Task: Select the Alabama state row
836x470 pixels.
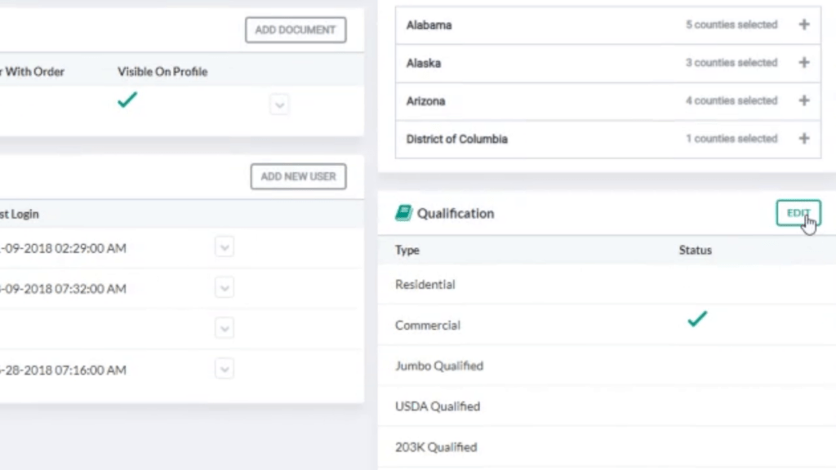Action: 607,25
